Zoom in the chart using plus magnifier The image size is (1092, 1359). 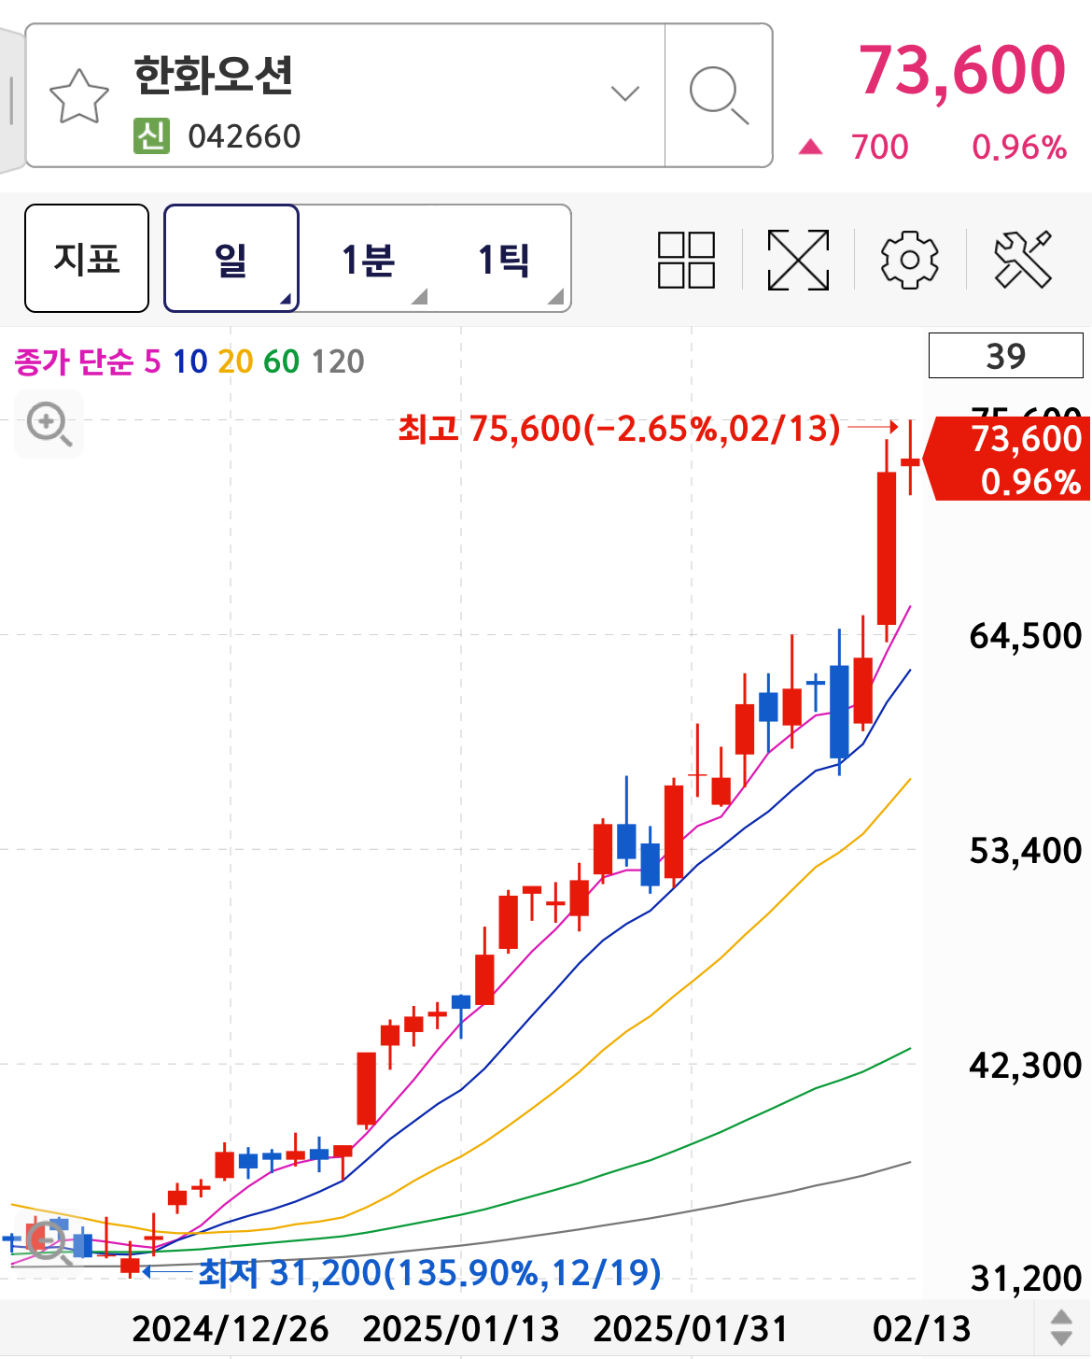pos(49,424)
